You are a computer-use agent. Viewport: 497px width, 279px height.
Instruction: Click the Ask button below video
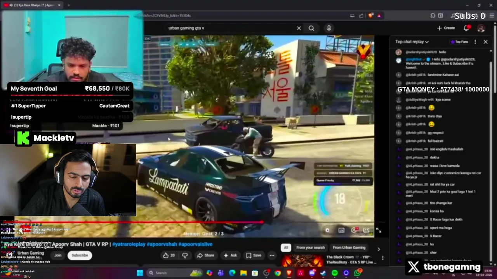pyautogui.click(x=230, y=255)
